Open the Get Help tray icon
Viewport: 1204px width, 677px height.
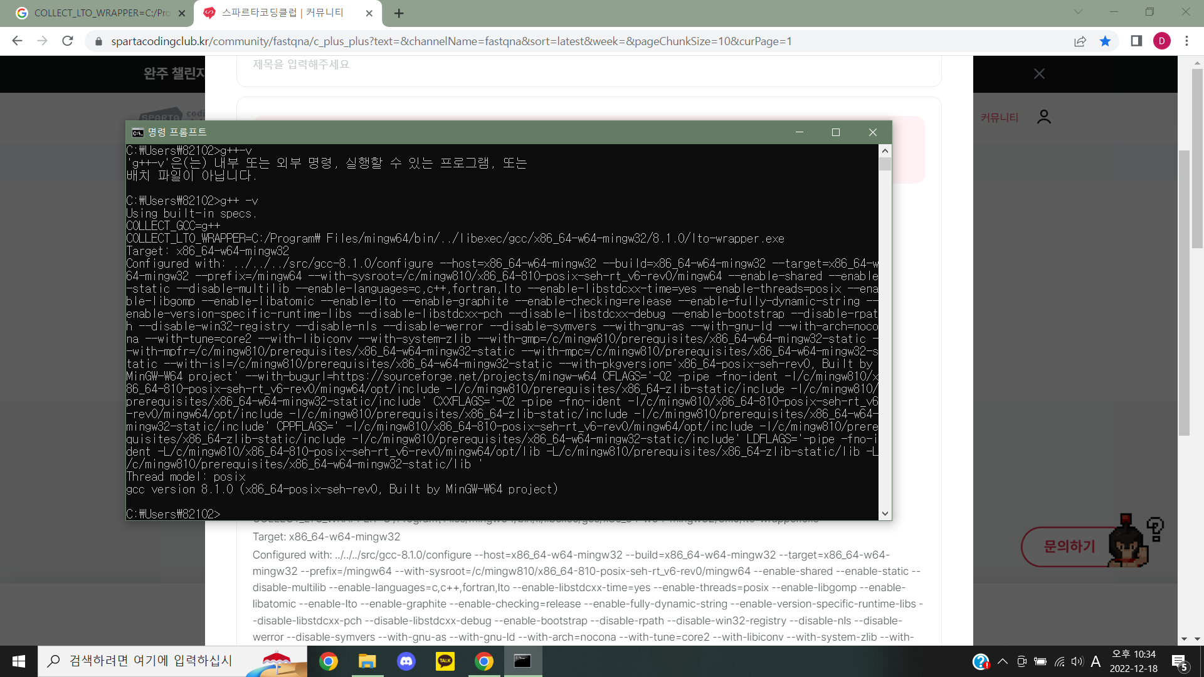(981, 661)
